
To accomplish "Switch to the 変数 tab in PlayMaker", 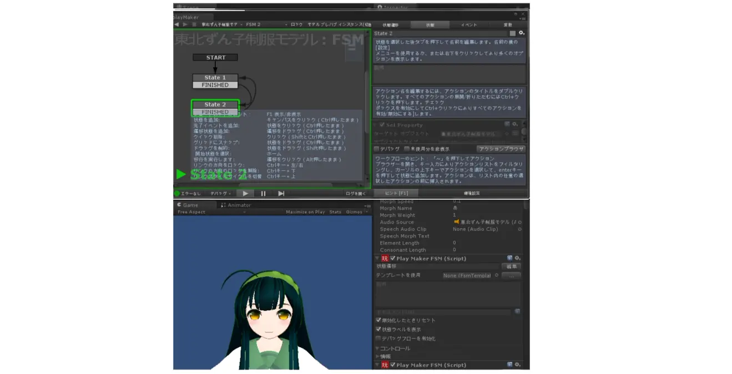I will (x=508, y=25).
